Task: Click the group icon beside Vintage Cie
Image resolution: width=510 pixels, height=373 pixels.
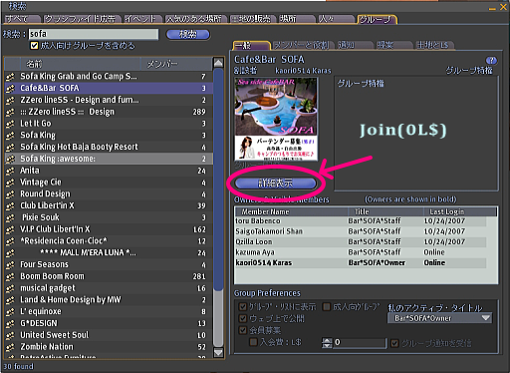Action: point(10,183)
